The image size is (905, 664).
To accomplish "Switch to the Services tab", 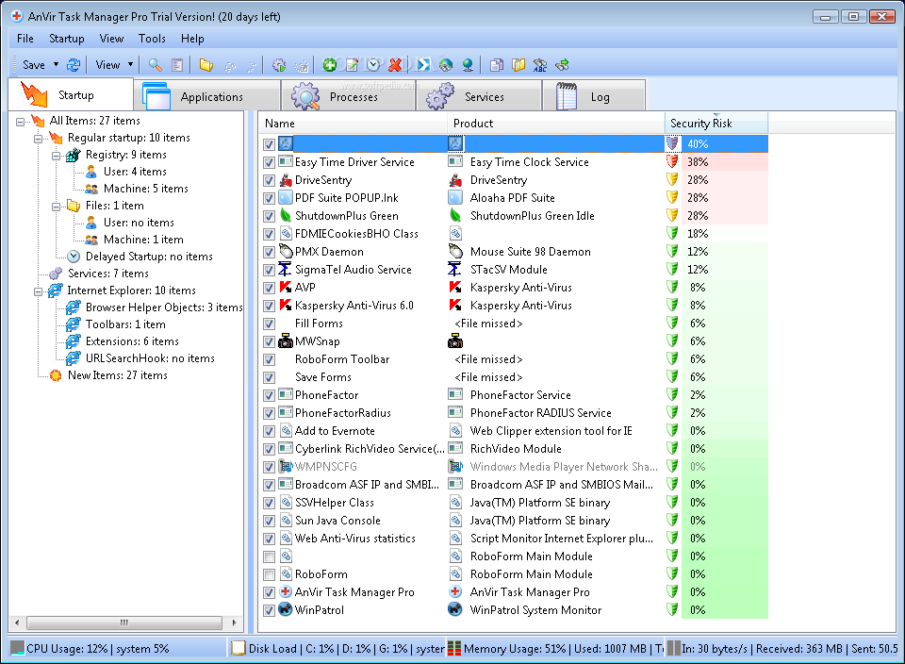I will [479, 96].
